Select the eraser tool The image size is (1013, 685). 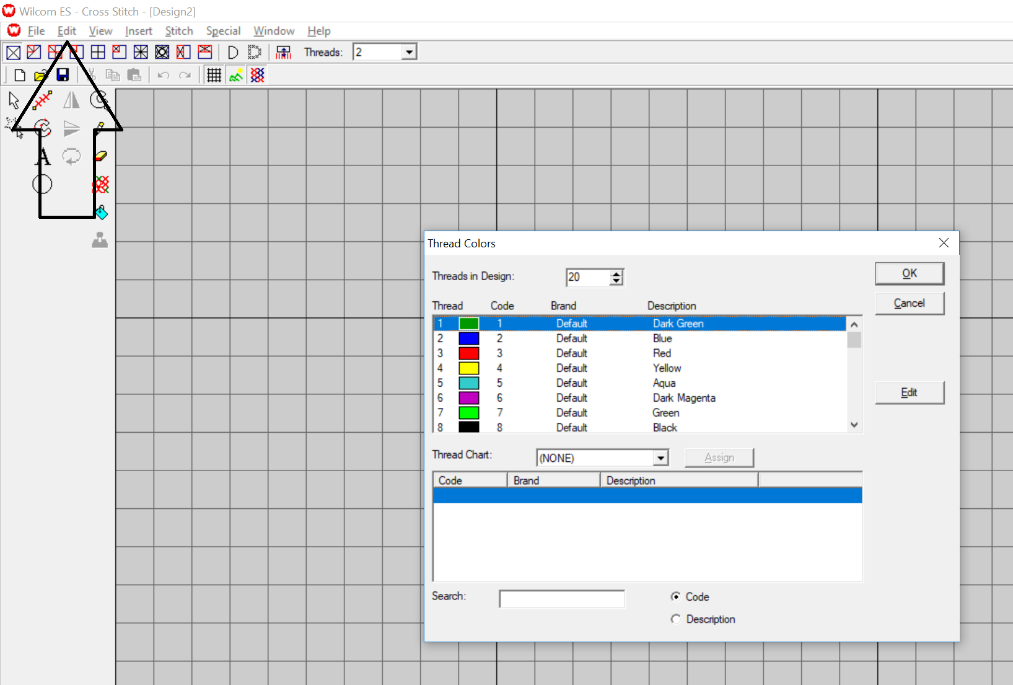pos(100,156)
